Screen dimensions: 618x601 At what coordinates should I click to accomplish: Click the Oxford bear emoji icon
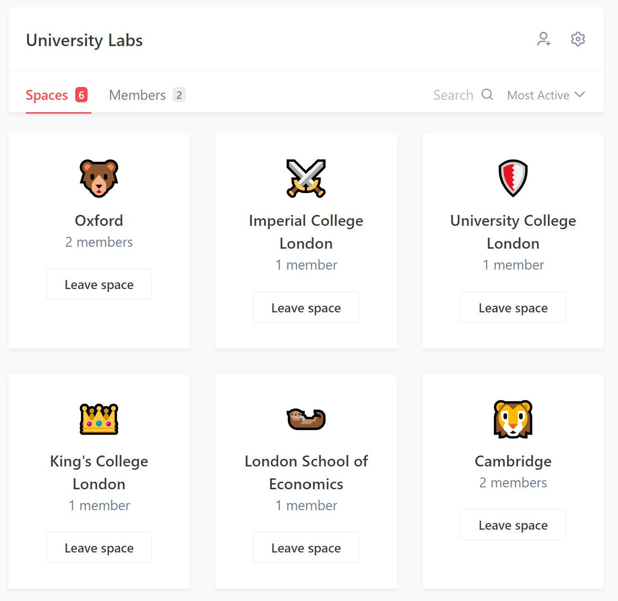99,178
